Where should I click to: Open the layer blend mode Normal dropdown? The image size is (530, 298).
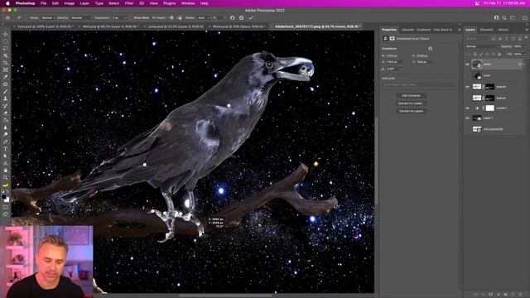point(482,46)
